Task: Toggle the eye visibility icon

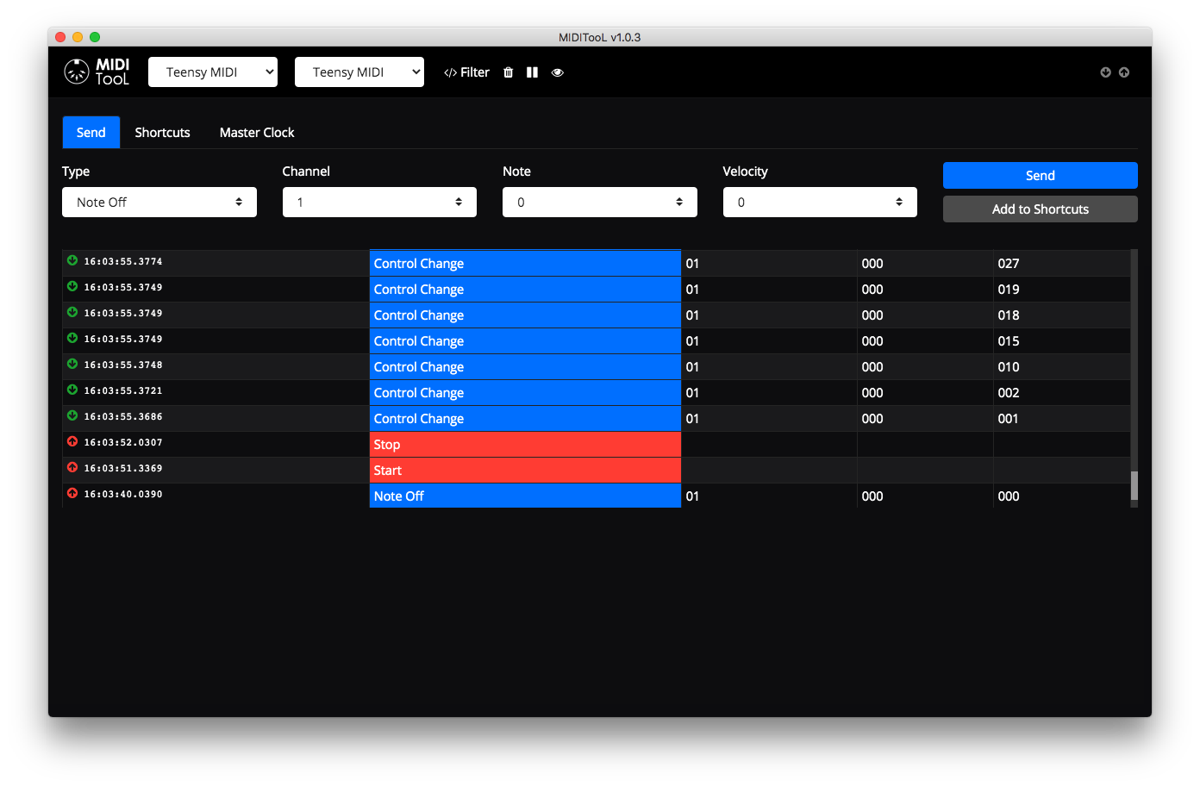Action: 558,72
